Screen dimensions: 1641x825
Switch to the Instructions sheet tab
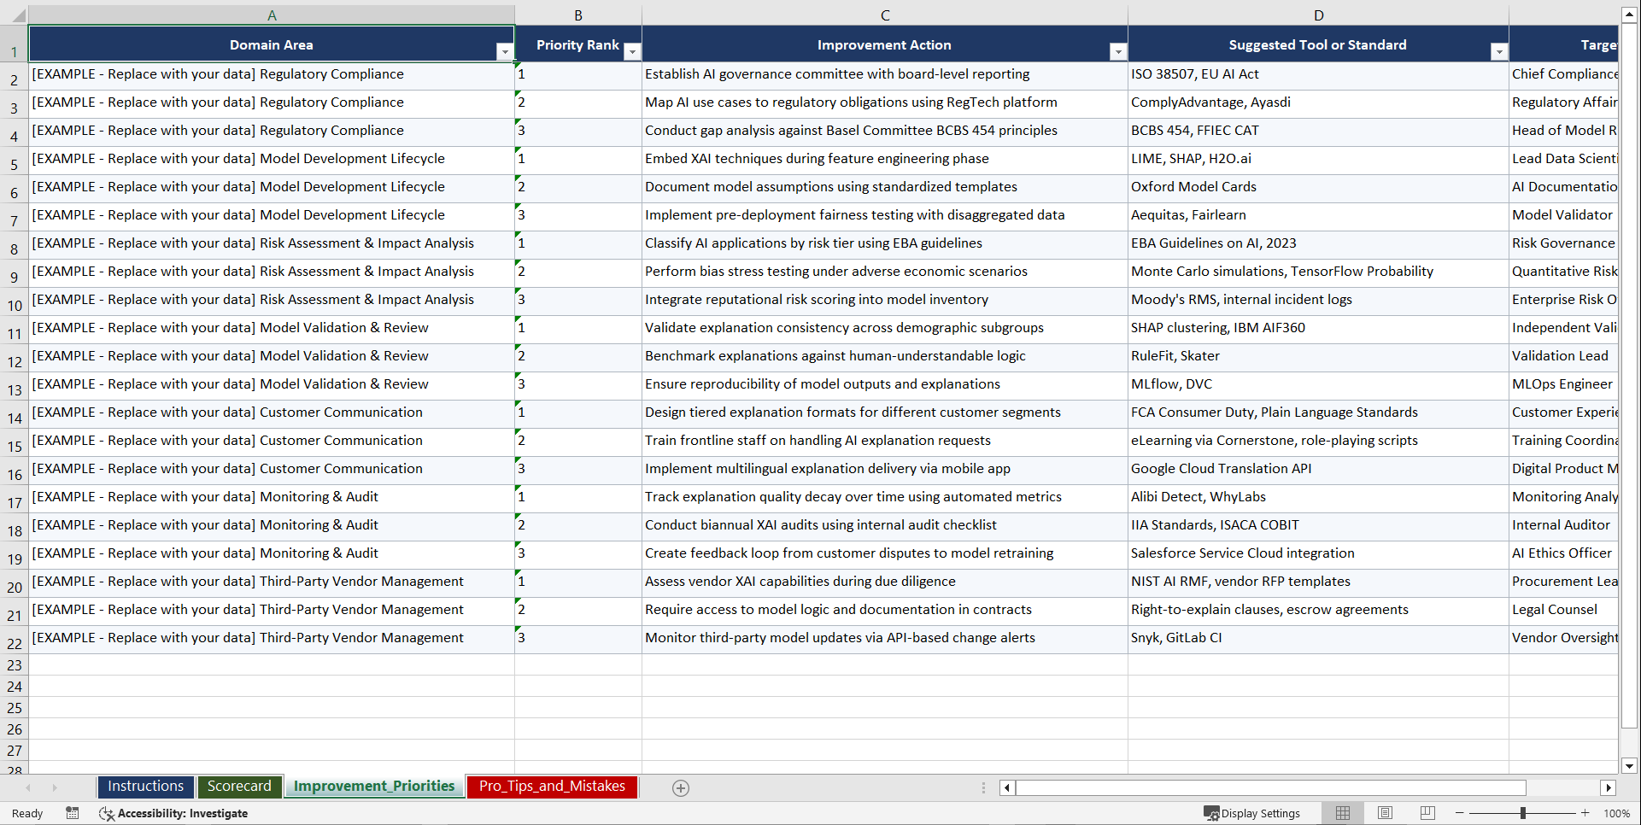[x=145, y=786]
